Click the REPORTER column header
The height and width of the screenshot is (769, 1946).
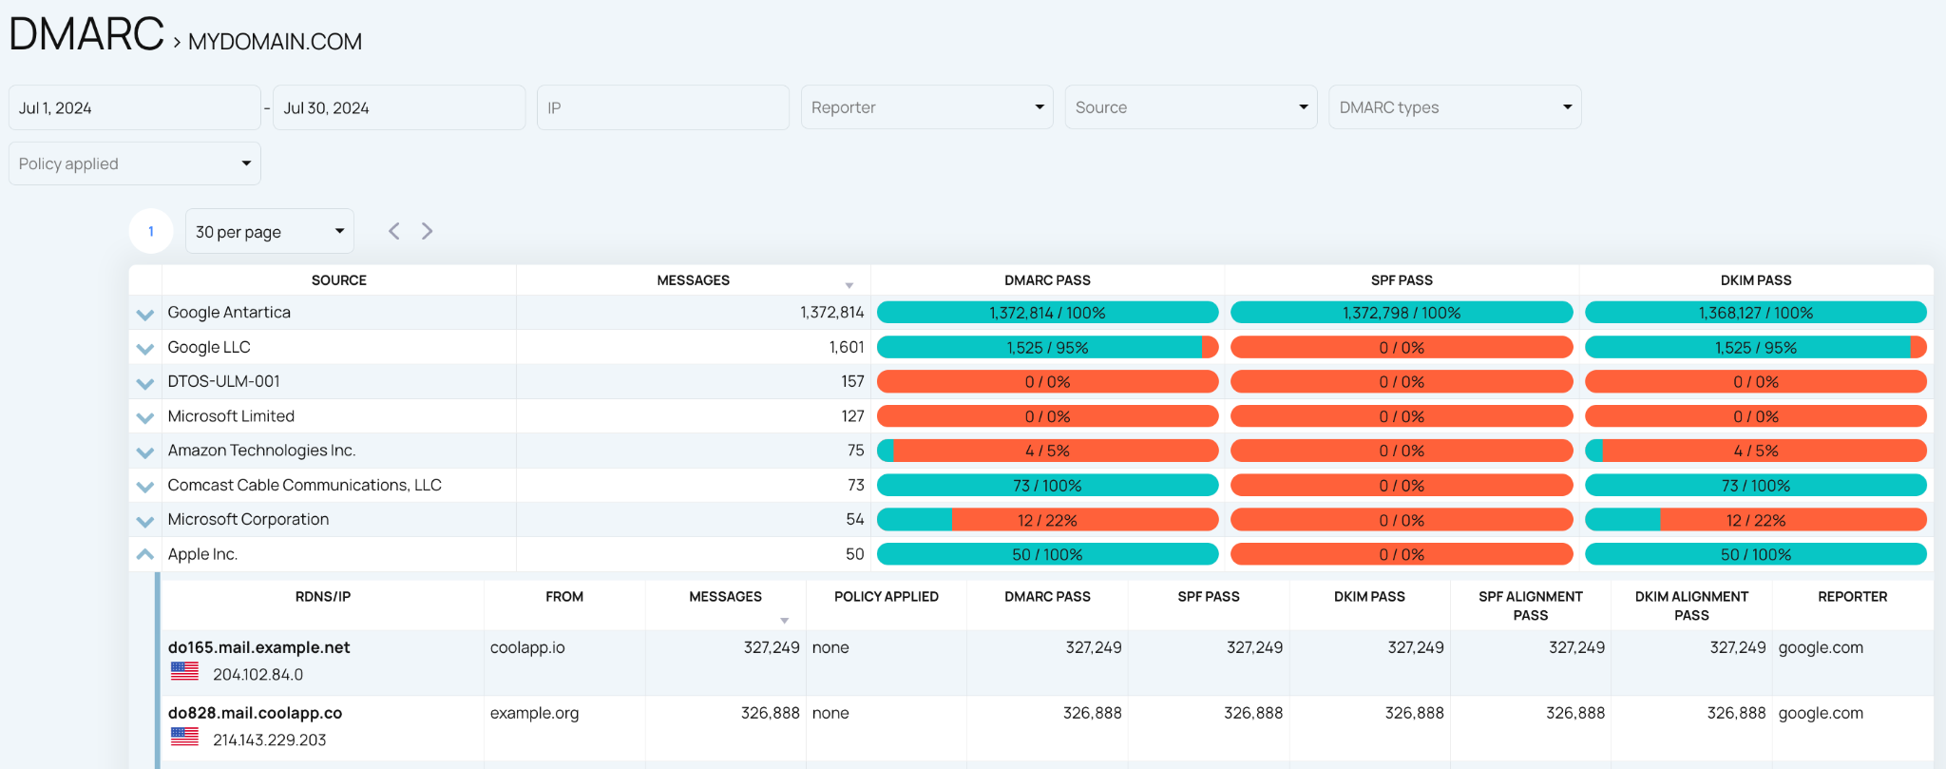coord(1853,597)
